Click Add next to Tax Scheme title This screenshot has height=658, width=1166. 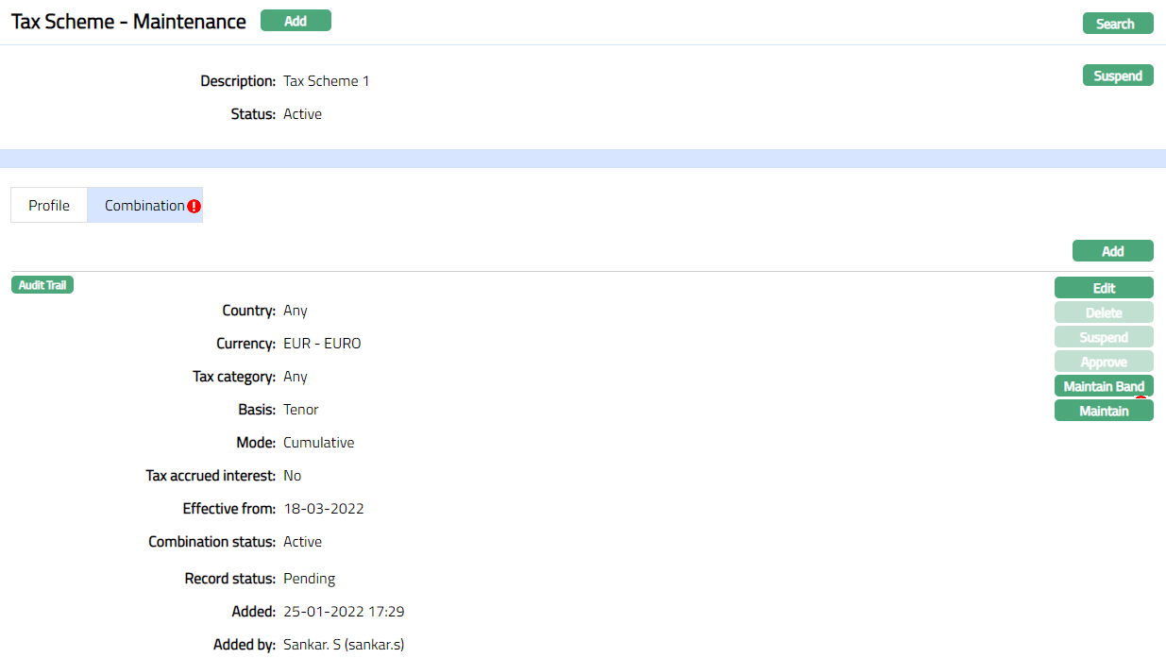pyautogui.click(x=296, y=21)
